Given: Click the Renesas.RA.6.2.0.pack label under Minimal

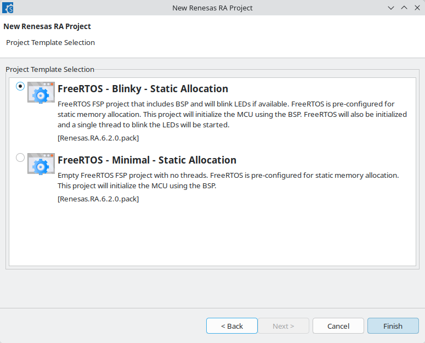Looking at the screenshot, I should (x=98, y=199).
